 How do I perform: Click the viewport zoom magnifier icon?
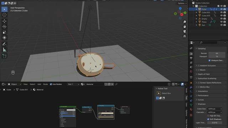pos(185,22)
